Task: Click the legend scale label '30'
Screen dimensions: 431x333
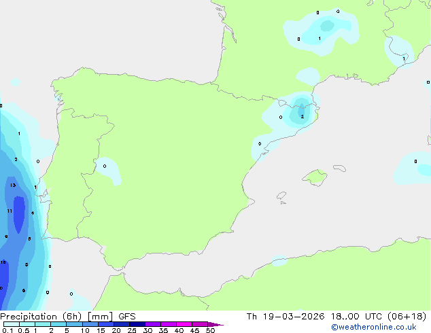Action: point(148,330)
